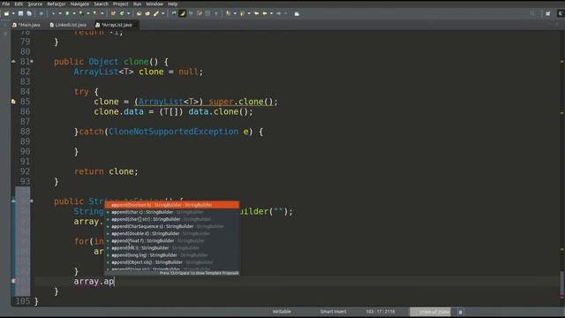Toggle the highlighted Mark Occurrences icon
565x318 pixels.
point(183,14)
